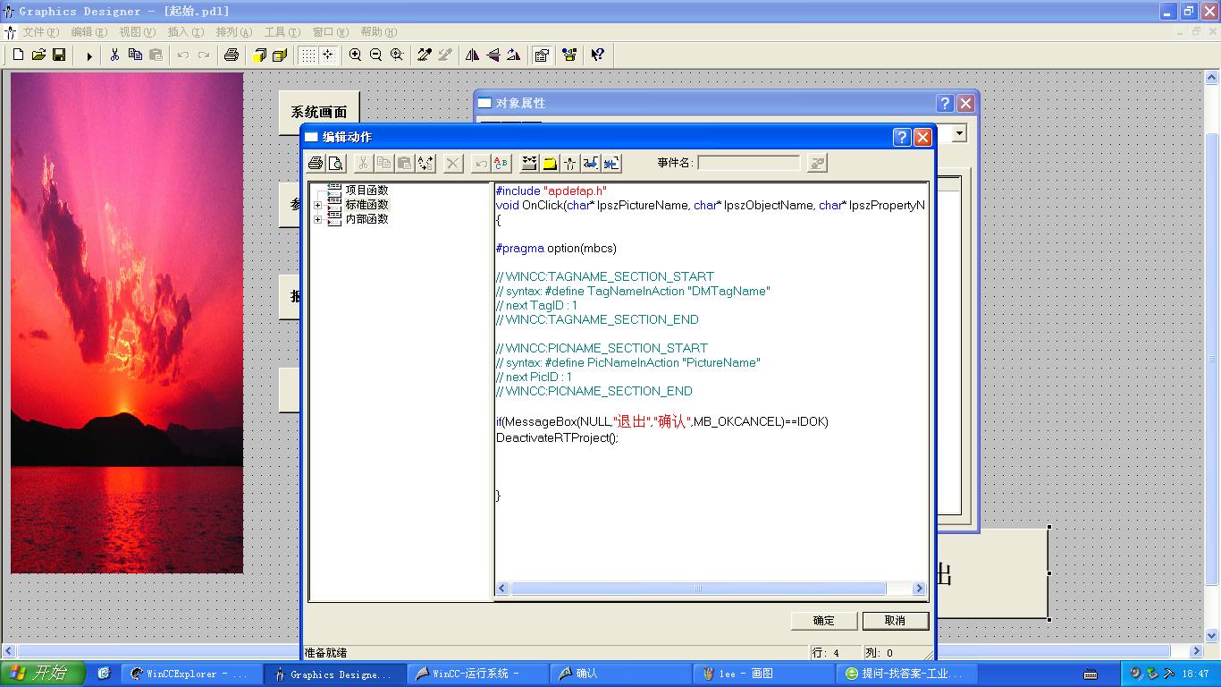Open the 文件 menu
Image resolution: width=1221 pixels, height=687 pixels.
click(39, 32)
